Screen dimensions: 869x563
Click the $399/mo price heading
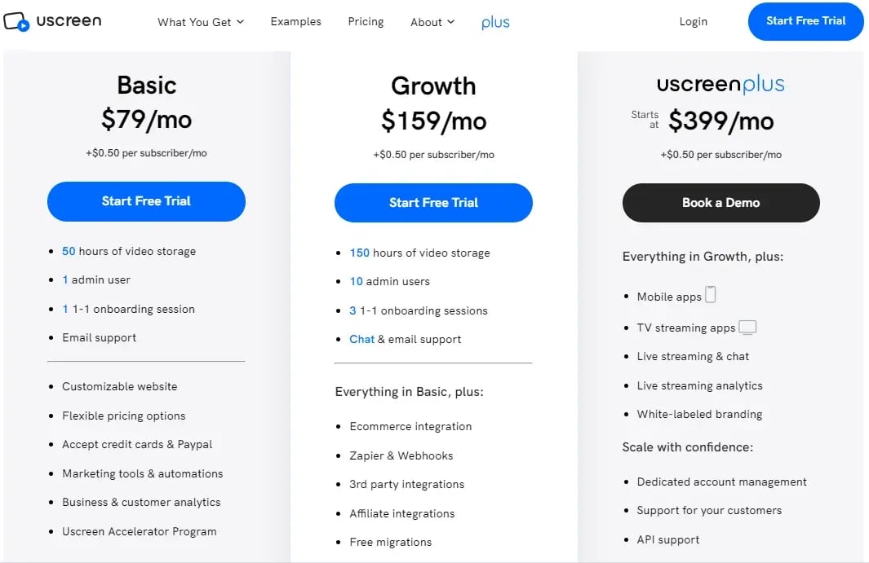(x=721, y=121)
